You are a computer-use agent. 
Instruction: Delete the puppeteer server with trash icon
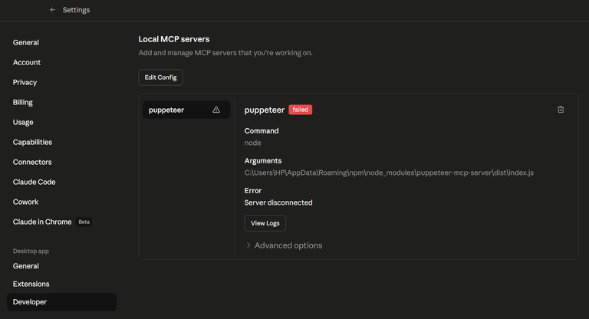point(561,110)
